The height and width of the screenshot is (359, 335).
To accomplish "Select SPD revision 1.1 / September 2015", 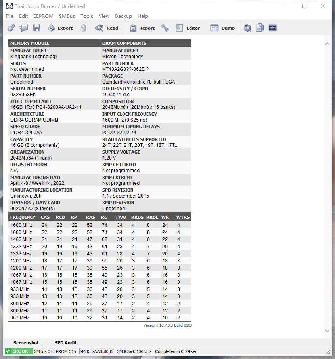I will 126,196.
